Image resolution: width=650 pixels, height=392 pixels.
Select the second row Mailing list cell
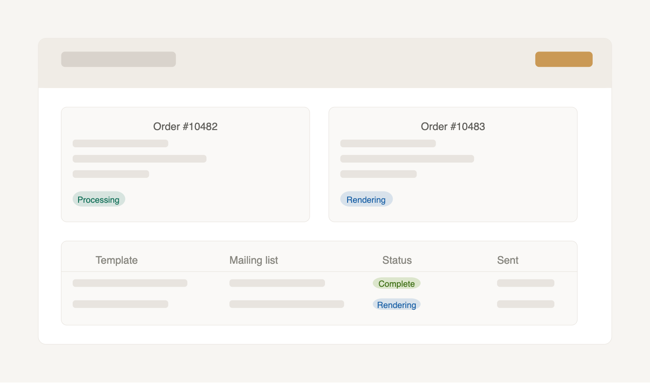287,304
